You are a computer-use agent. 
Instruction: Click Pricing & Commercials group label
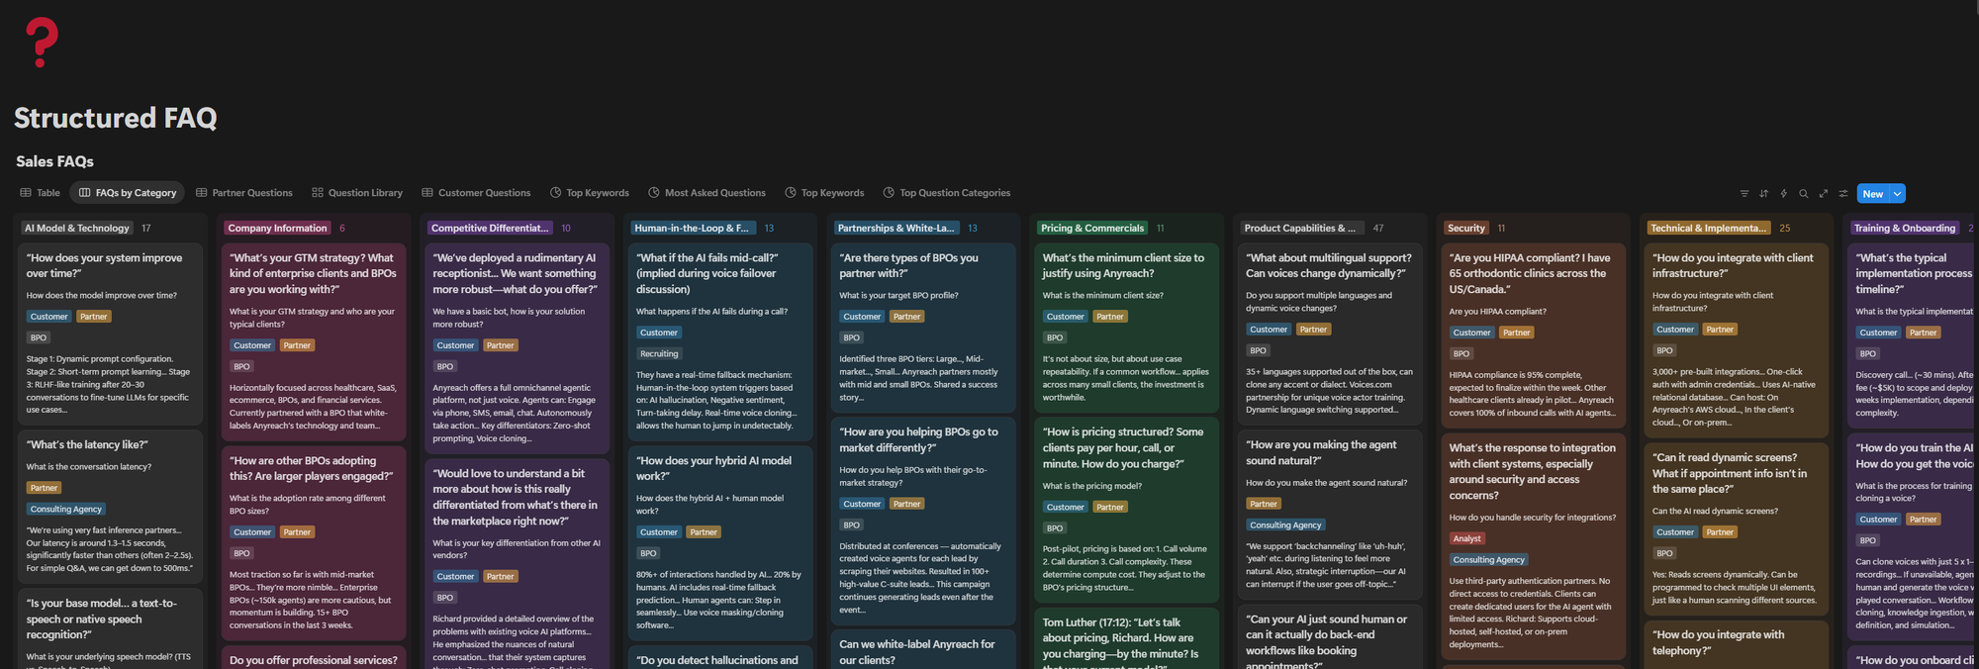point(1092,229)
